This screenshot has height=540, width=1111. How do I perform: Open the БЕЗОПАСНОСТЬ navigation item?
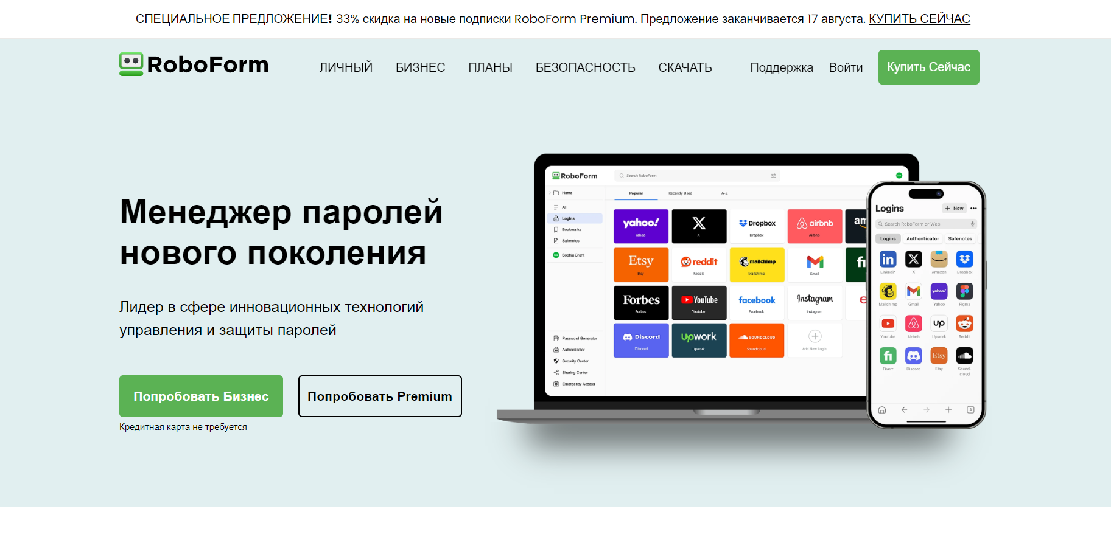585,67
